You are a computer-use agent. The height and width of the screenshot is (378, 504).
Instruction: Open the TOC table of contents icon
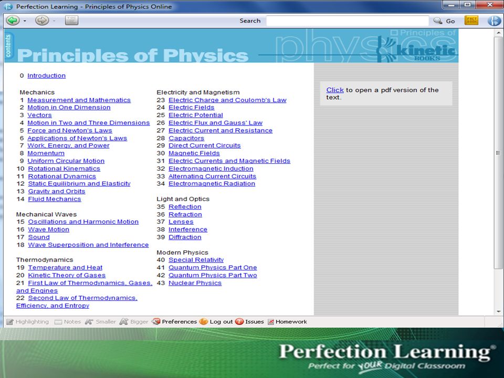(72, 20)
